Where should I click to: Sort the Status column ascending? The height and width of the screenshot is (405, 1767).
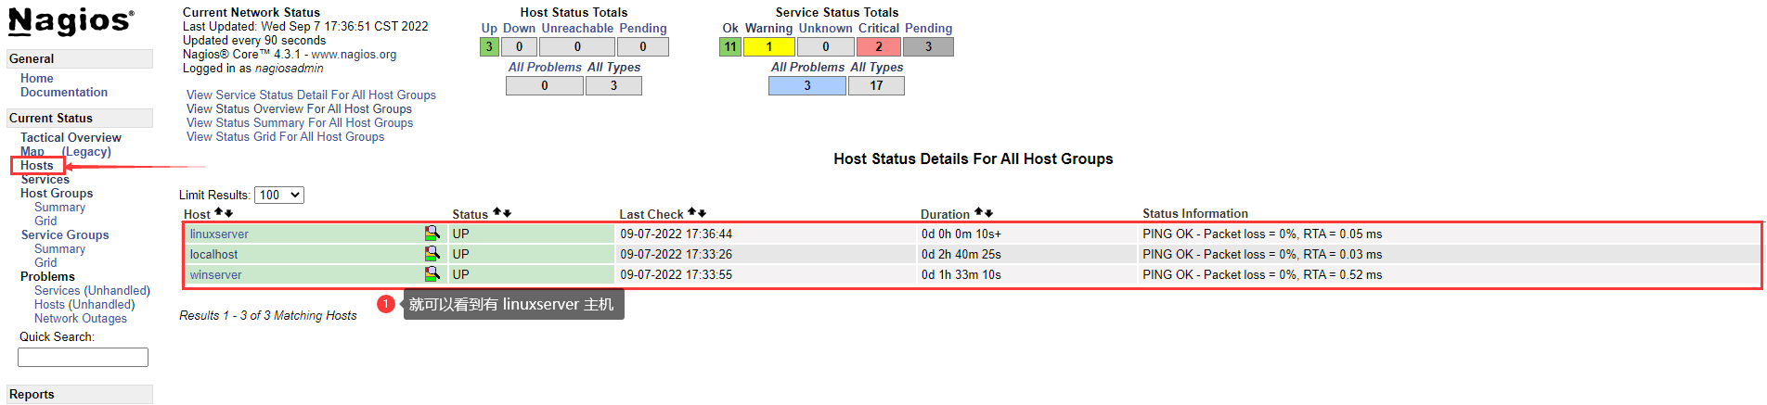tap(497, 213)
